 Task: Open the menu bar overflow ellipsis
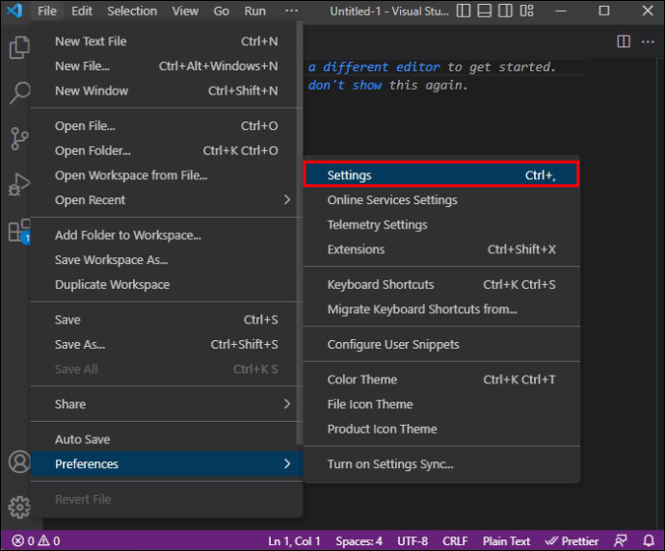pyautogui.click(x=291, y=11)
